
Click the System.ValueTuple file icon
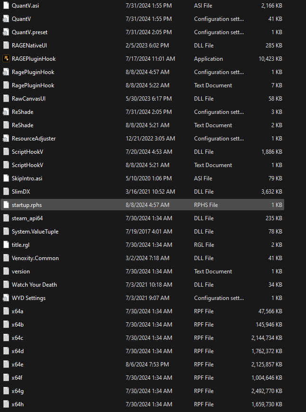(x=6, y=232)
